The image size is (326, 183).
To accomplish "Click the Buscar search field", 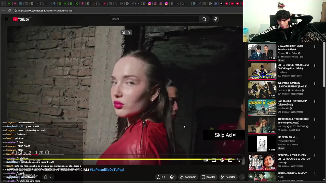I will pos(153,19).
